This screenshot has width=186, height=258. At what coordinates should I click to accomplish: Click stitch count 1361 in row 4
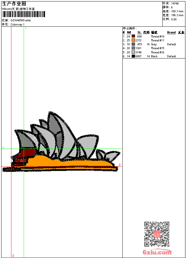tap(138, 48)
